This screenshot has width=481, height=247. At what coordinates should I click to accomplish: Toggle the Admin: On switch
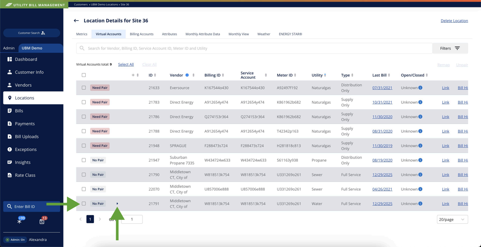[15, 240]
